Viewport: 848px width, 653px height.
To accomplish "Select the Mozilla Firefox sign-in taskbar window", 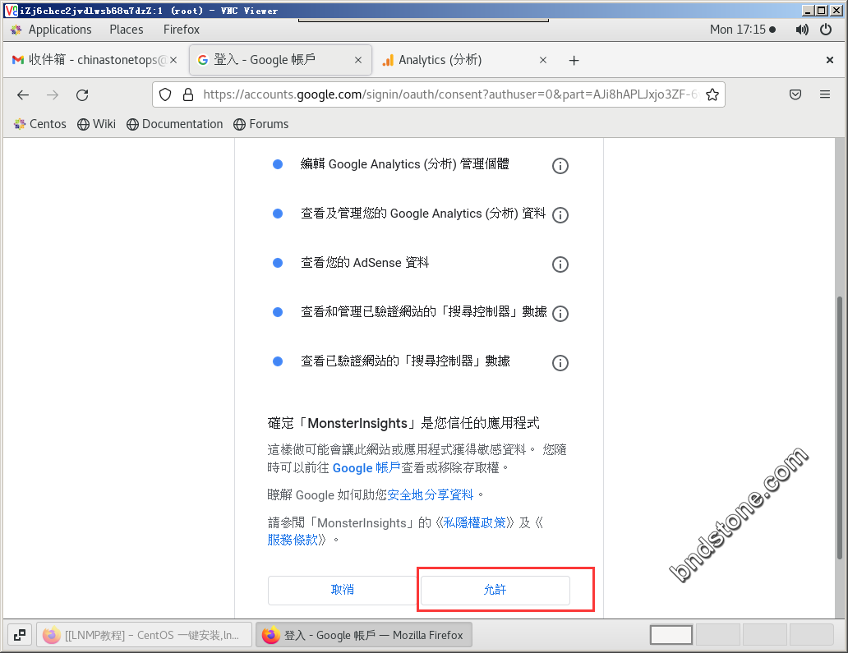I will pos(363,635).
